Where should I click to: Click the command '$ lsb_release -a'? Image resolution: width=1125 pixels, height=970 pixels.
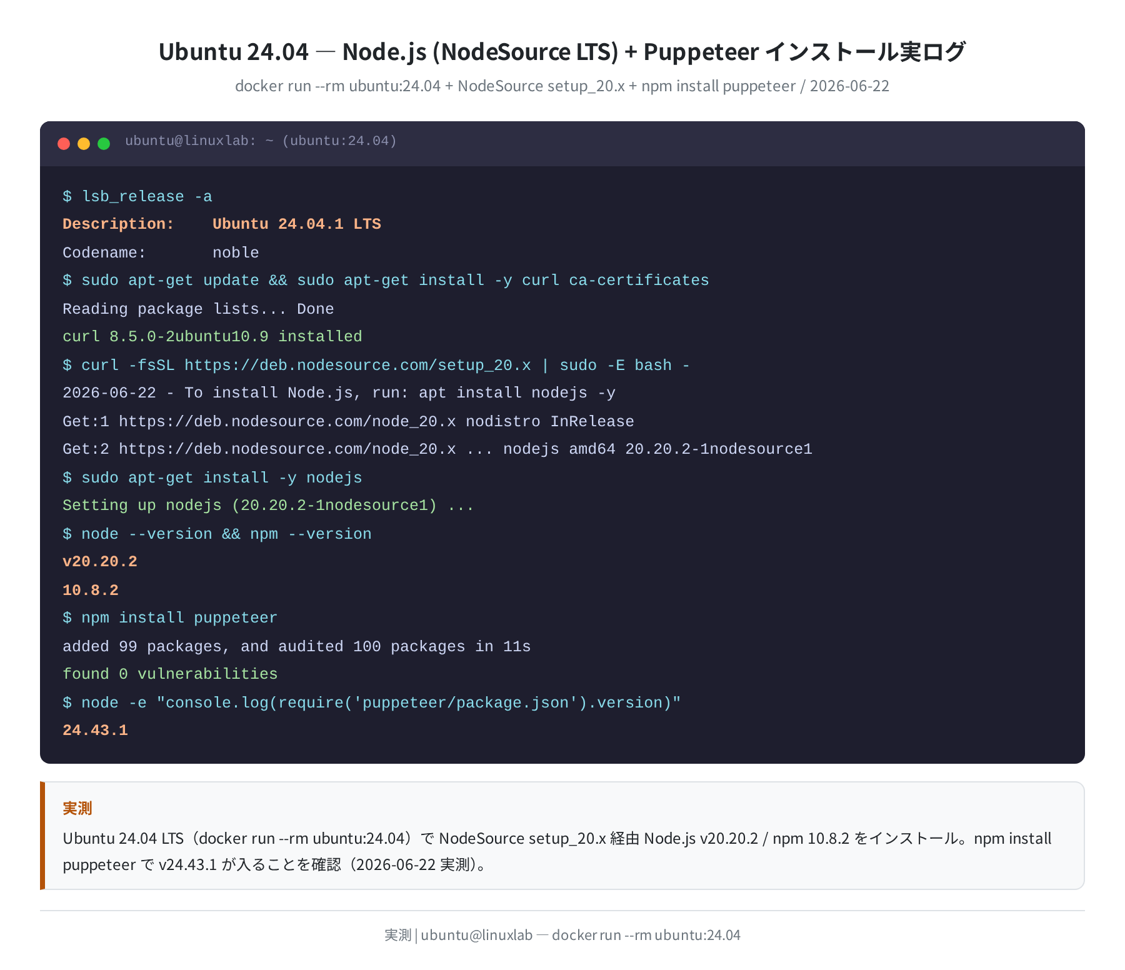tap(137, 196)
